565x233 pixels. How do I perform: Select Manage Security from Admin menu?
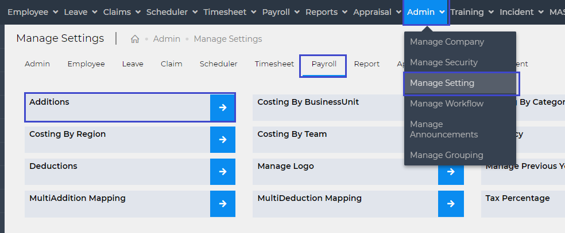(460, 62)
